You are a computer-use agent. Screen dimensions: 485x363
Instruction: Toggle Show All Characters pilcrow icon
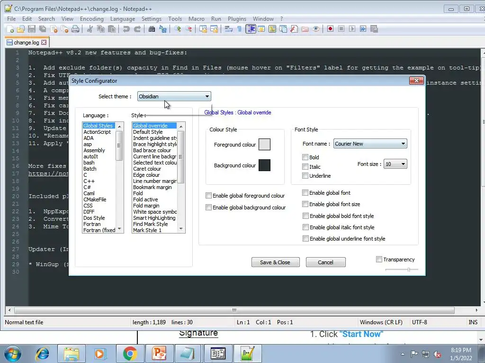click(239, 29)
